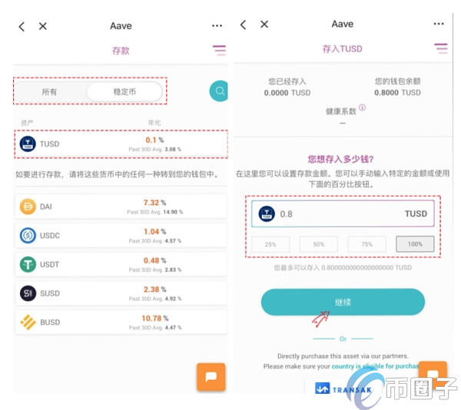Screen dimensions: 461x410
Task: Click the 1.04 % rate for USDC
Action: tap(155, 232)
